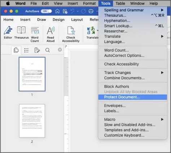The image size is (171, 153).
Task: Choose Thesaurus... in the Tools menu
Action: click(133, 15)
